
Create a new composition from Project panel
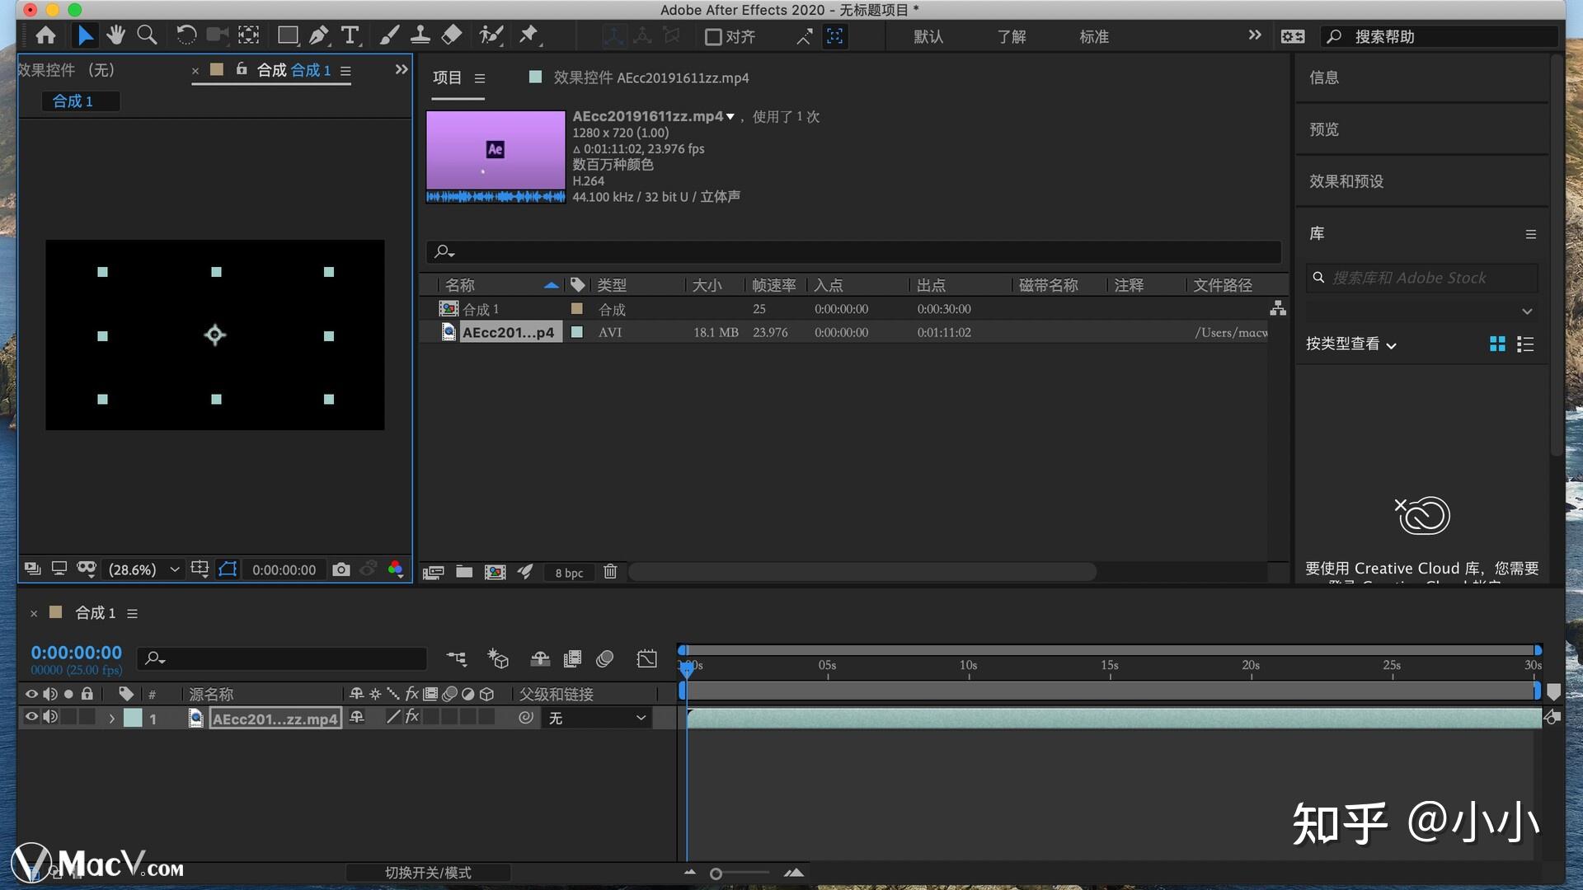[x=496, y=572]
